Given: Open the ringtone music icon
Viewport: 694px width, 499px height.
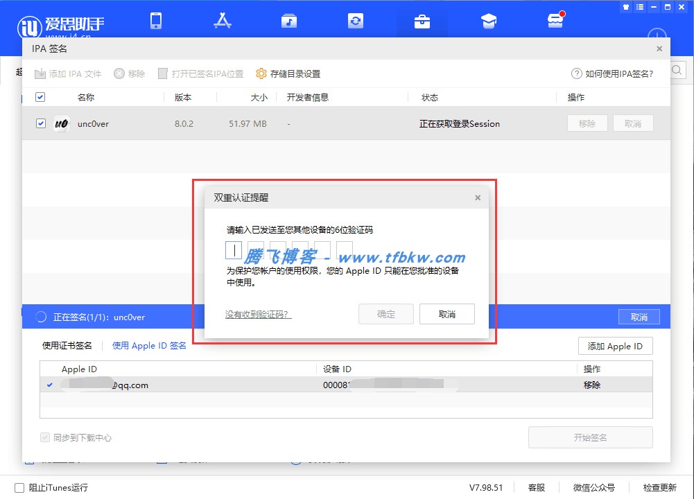Looking at the screenshot, I should tap(288, 21).
